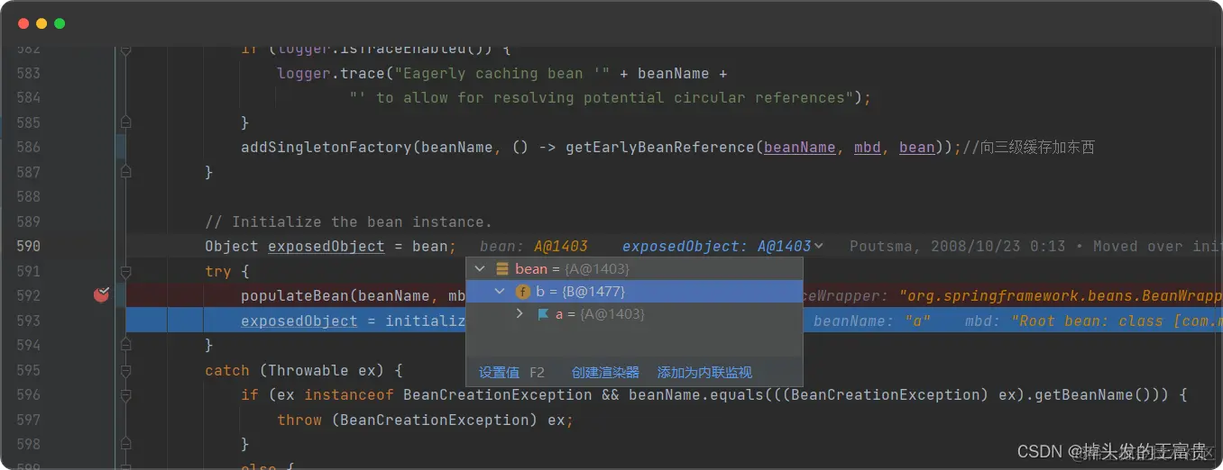Click the comment Initialize the bean instance
Viewport: 1223px width, 470px height.
349,221
